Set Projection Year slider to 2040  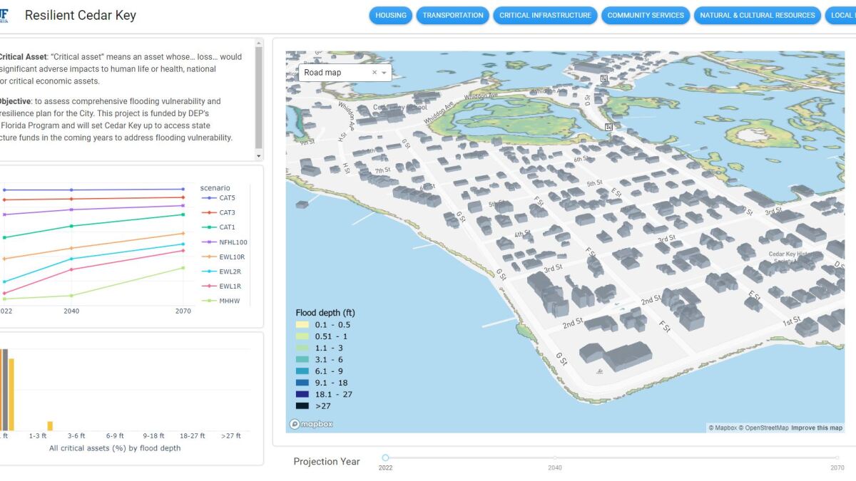pos(555,457)
